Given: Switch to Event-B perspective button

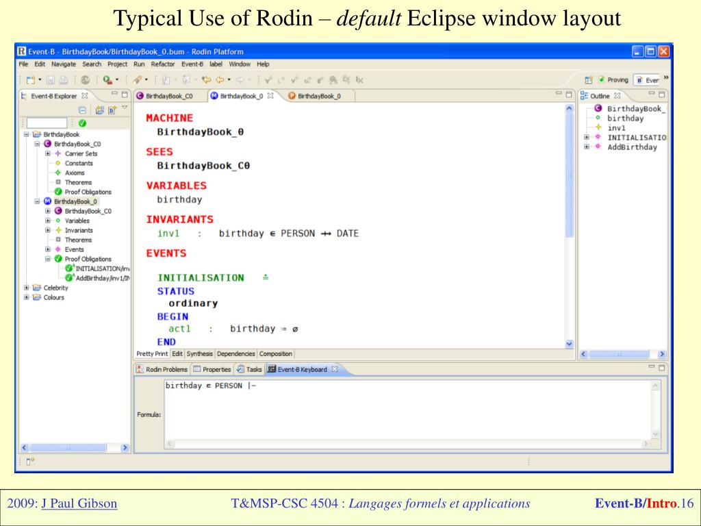Looking at the screenshot, I should point(648,80).
